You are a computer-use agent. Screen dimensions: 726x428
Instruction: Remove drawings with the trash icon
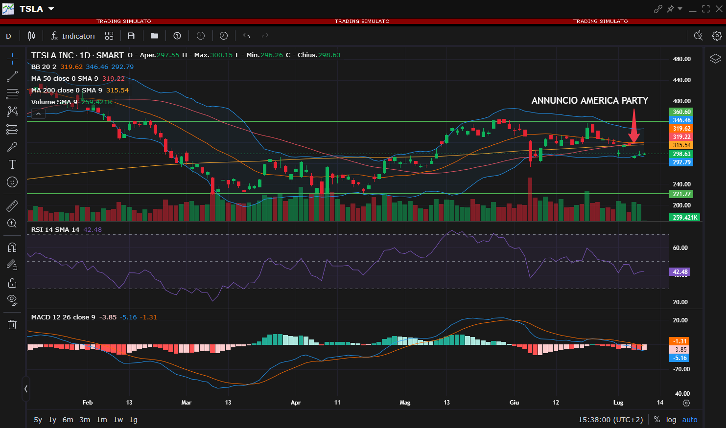click(x=12, y=324)
